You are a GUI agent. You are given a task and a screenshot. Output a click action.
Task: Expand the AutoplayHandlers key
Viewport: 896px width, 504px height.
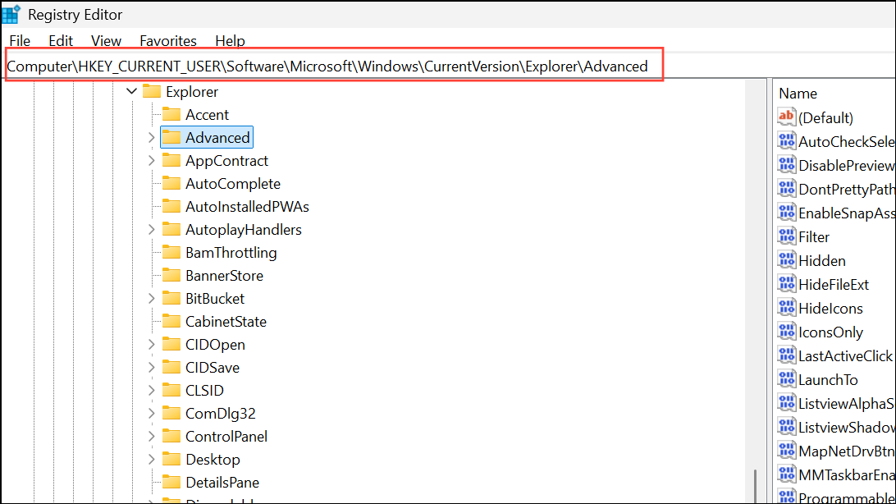(x=152, y=230)
